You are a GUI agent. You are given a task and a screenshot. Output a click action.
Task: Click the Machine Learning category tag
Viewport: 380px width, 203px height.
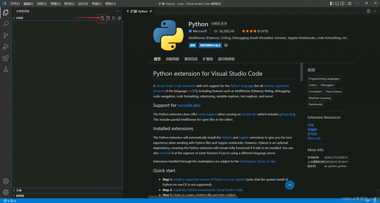[319, 98]
